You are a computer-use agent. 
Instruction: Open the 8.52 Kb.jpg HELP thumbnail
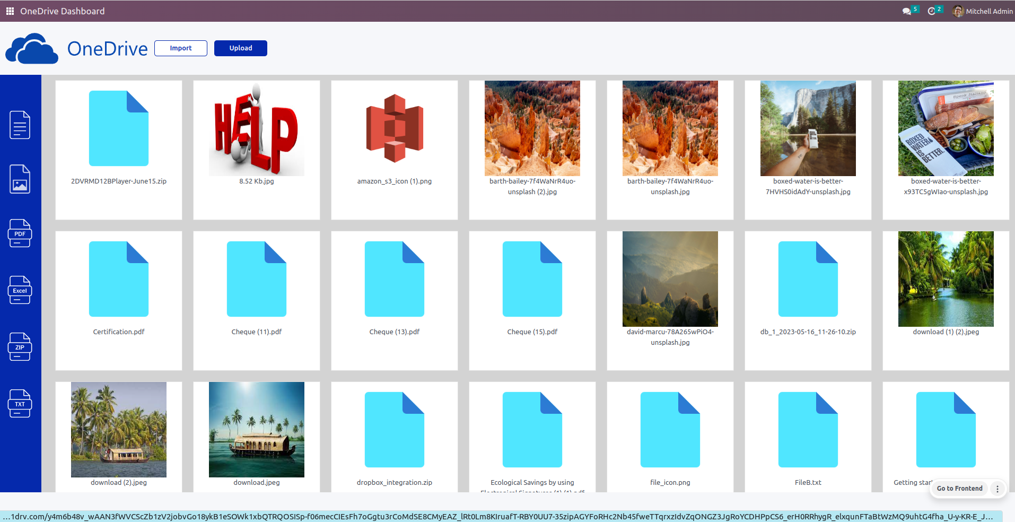(257, 129)
